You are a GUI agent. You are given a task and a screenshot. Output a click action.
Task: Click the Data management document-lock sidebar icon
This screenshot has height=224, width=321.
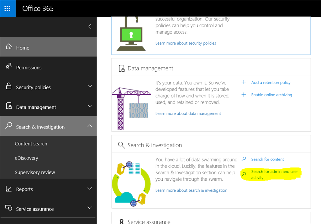pos(9,106)
